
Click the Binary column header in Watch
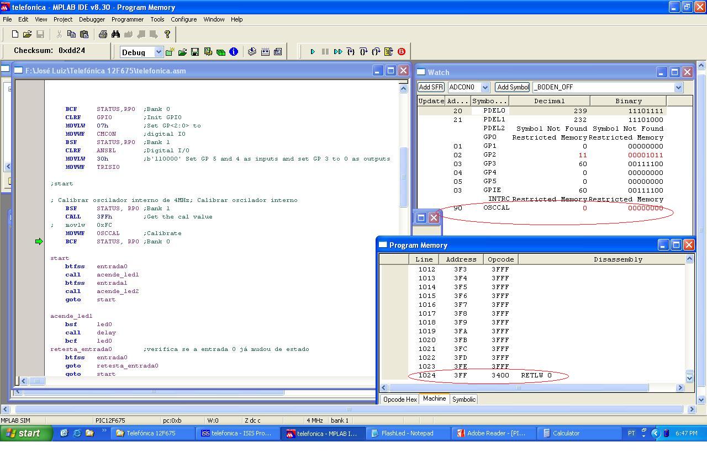coord(629,101)
